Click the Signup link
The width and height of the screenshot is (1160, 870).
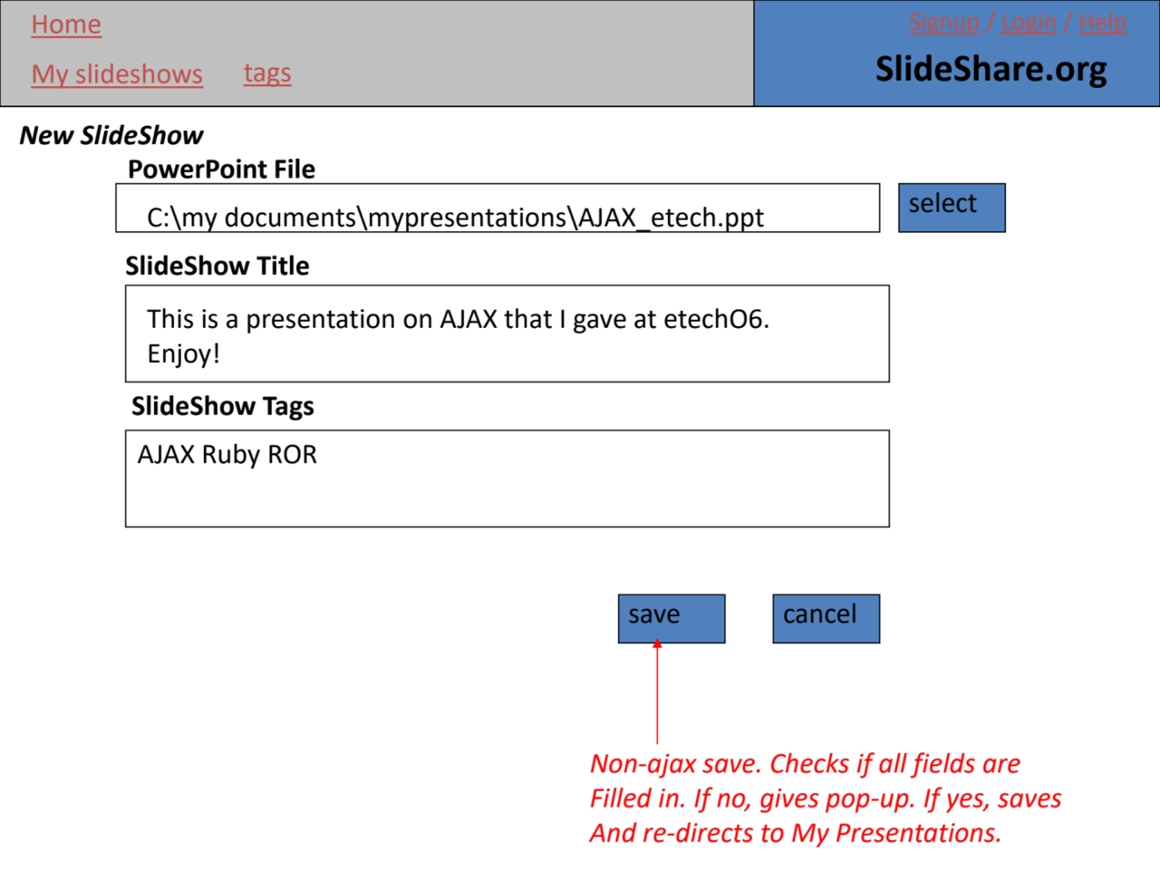pos(944,22)
